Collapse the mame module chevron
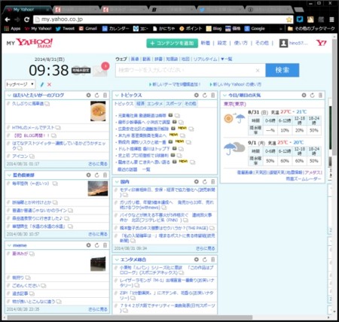This screenshot has width=339, height=322. 9,245
